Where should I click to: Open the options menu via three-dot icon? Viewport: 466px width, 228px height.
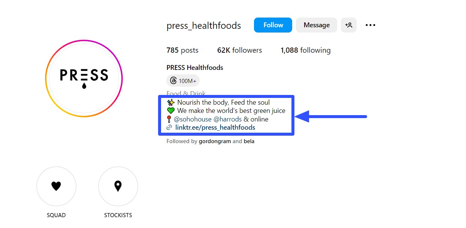click(370, 25)
